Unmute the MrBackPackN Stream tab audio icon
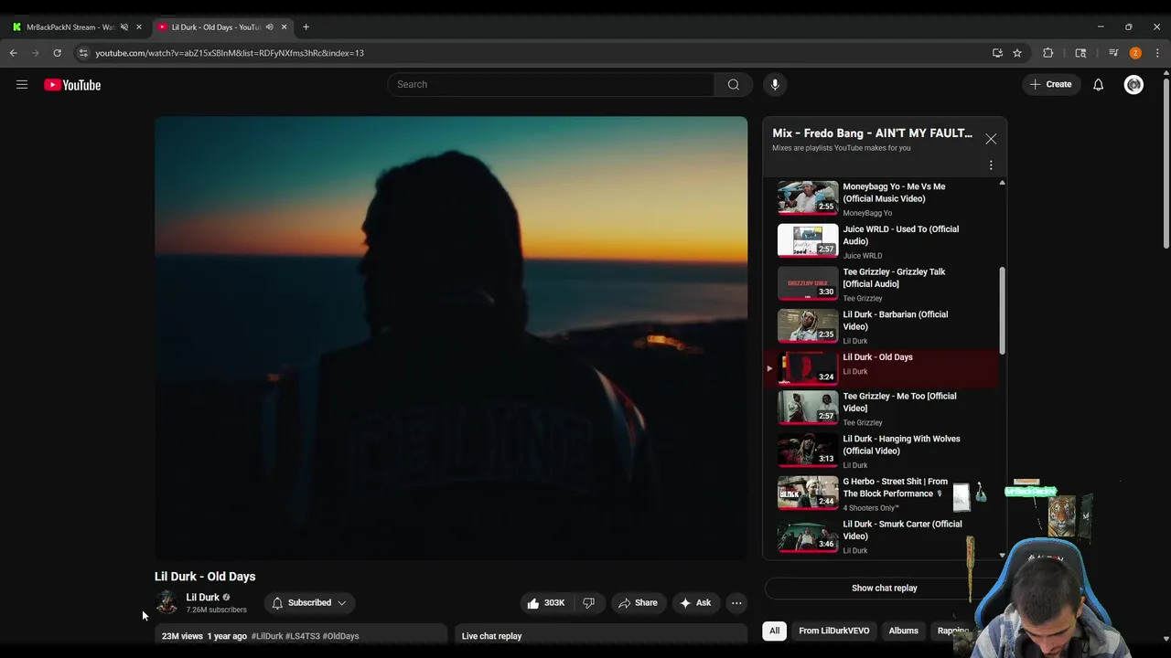Screen dimensions: 1171x658 124,27
